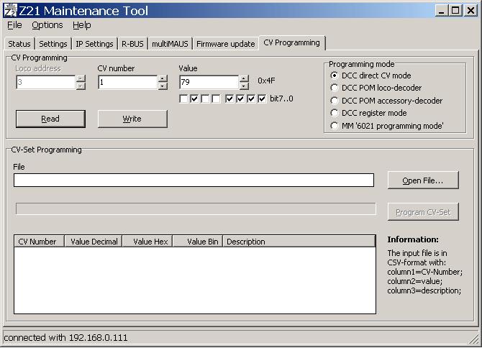Toggle bit 5 checkbox
The width and height of the screenshot is (482, 348).
click(205, 99)
